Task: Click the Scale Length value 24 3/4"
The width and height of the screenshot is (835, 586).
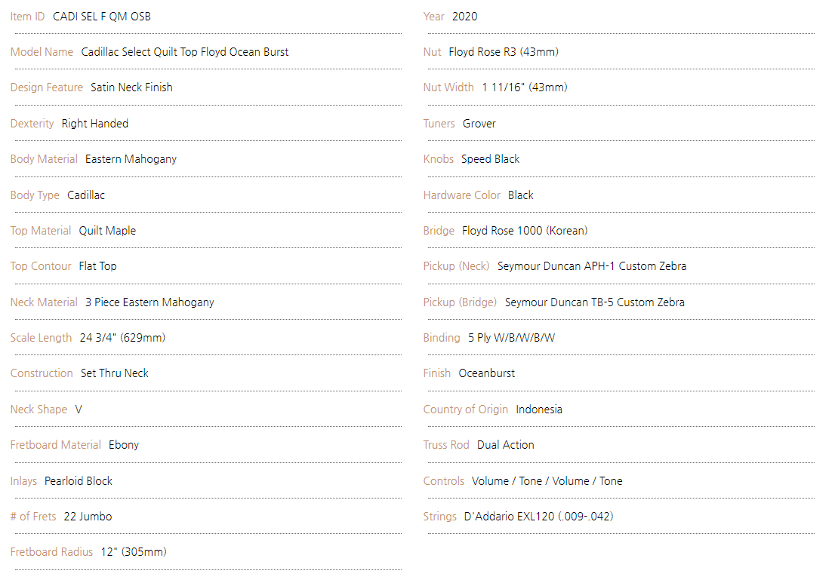Action: (122, 338)
